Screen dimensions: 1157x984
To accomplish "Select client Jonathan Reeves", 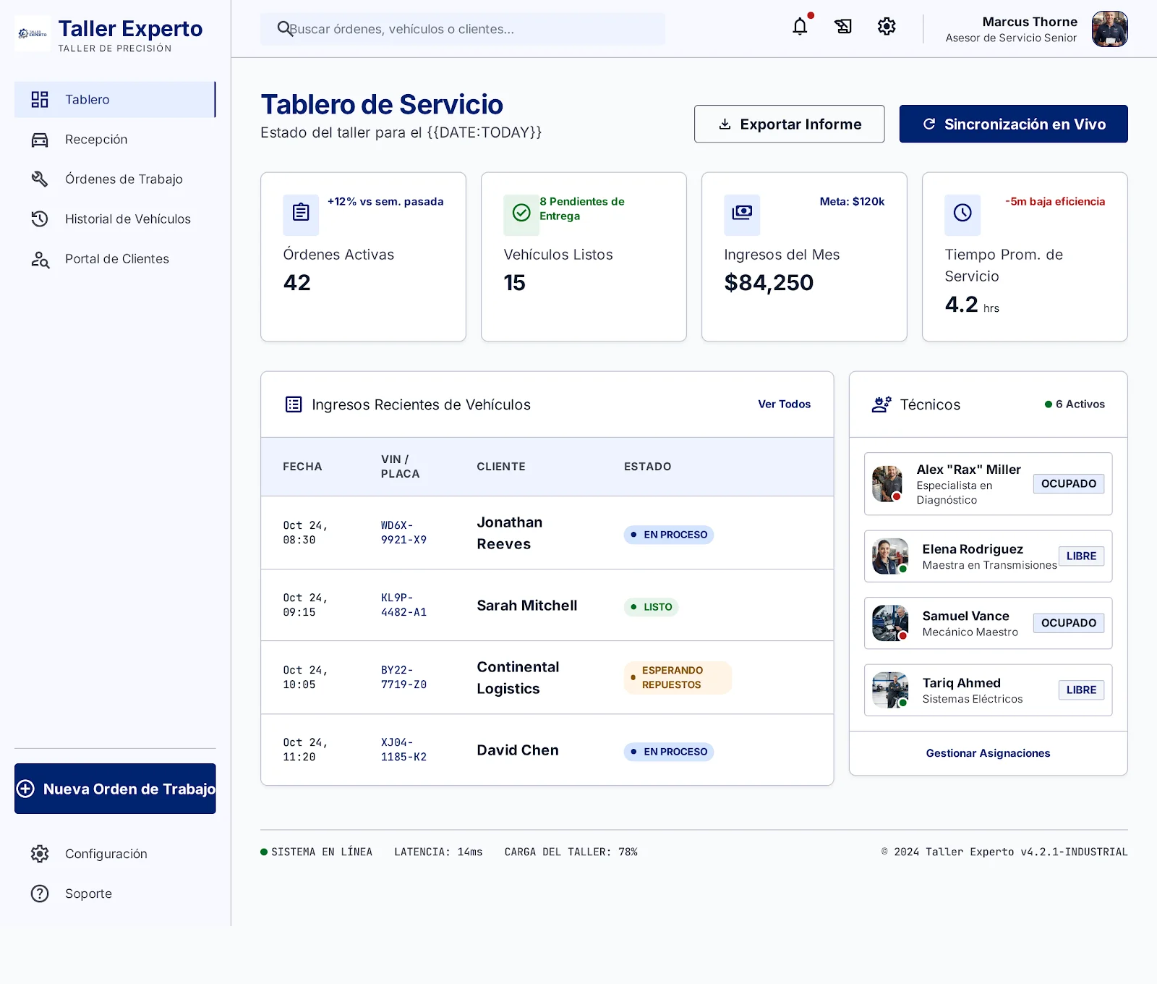I will coord(509,533).
